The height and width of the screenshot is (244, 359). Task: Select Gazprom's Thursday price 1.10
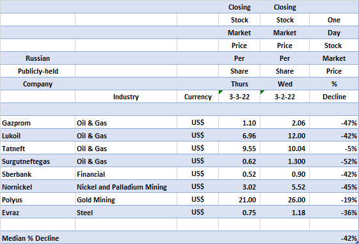click(x=239, y=123)
